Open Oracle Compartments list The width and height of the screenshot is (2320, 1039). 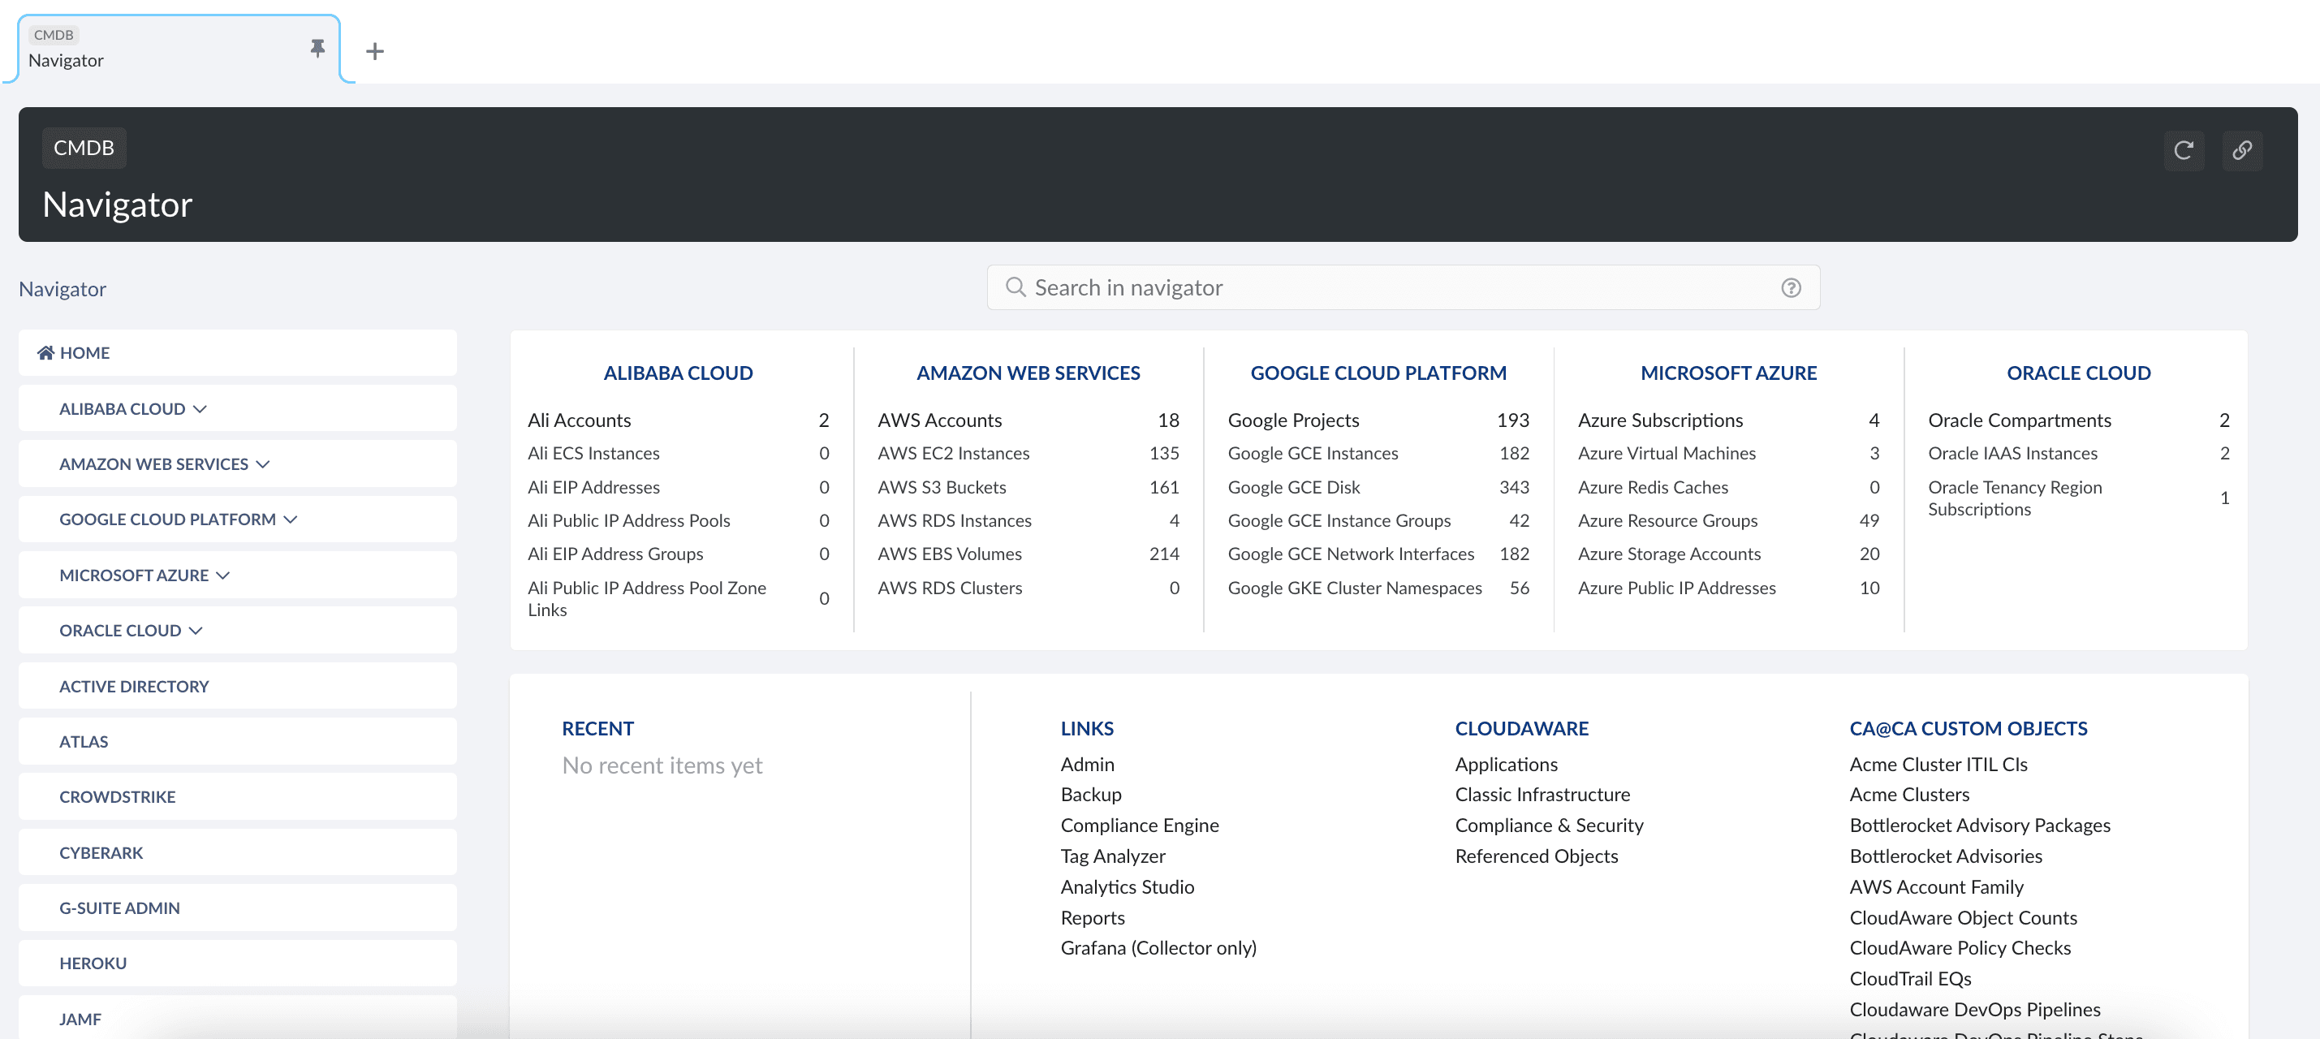tap(2019, 420)
